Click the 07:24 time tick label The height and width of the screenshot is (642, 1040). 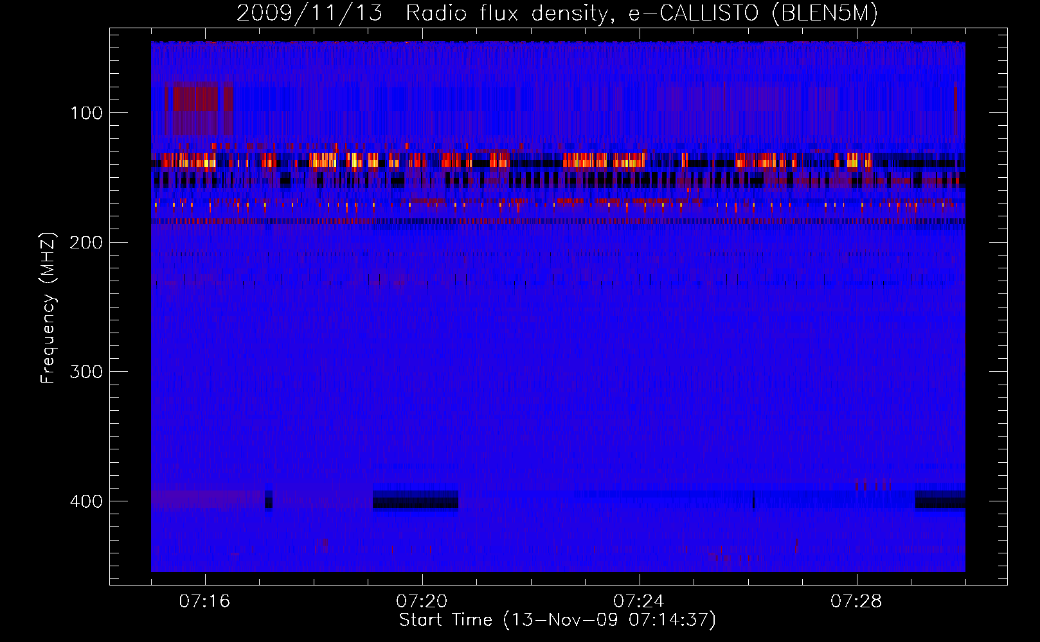coord(639,602)
